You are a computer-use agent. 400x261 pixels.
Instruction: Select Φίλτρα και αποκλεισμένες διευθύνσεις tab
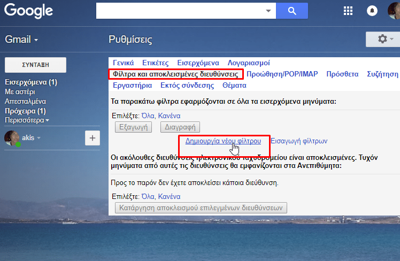point(175,74)
